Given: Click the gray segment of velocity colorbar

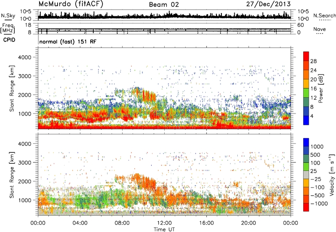Looking at the screenshot, I should (306, 175).
